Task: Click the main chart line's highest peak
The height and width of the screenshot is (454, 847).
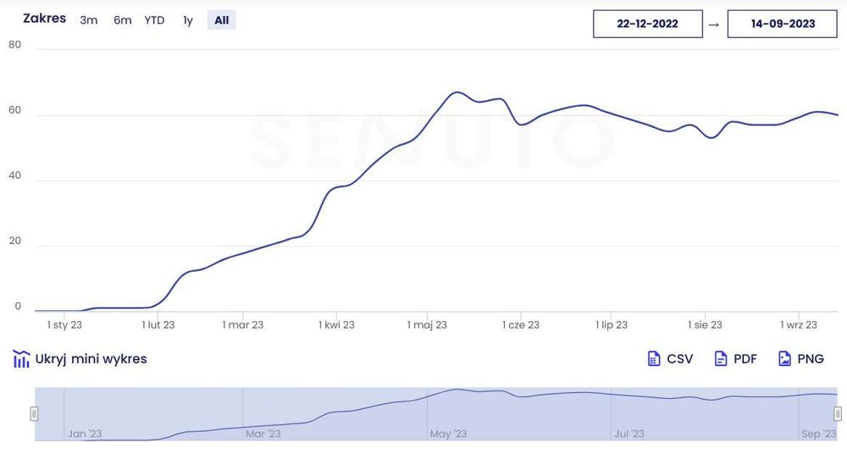Action: tap(456, 92)
